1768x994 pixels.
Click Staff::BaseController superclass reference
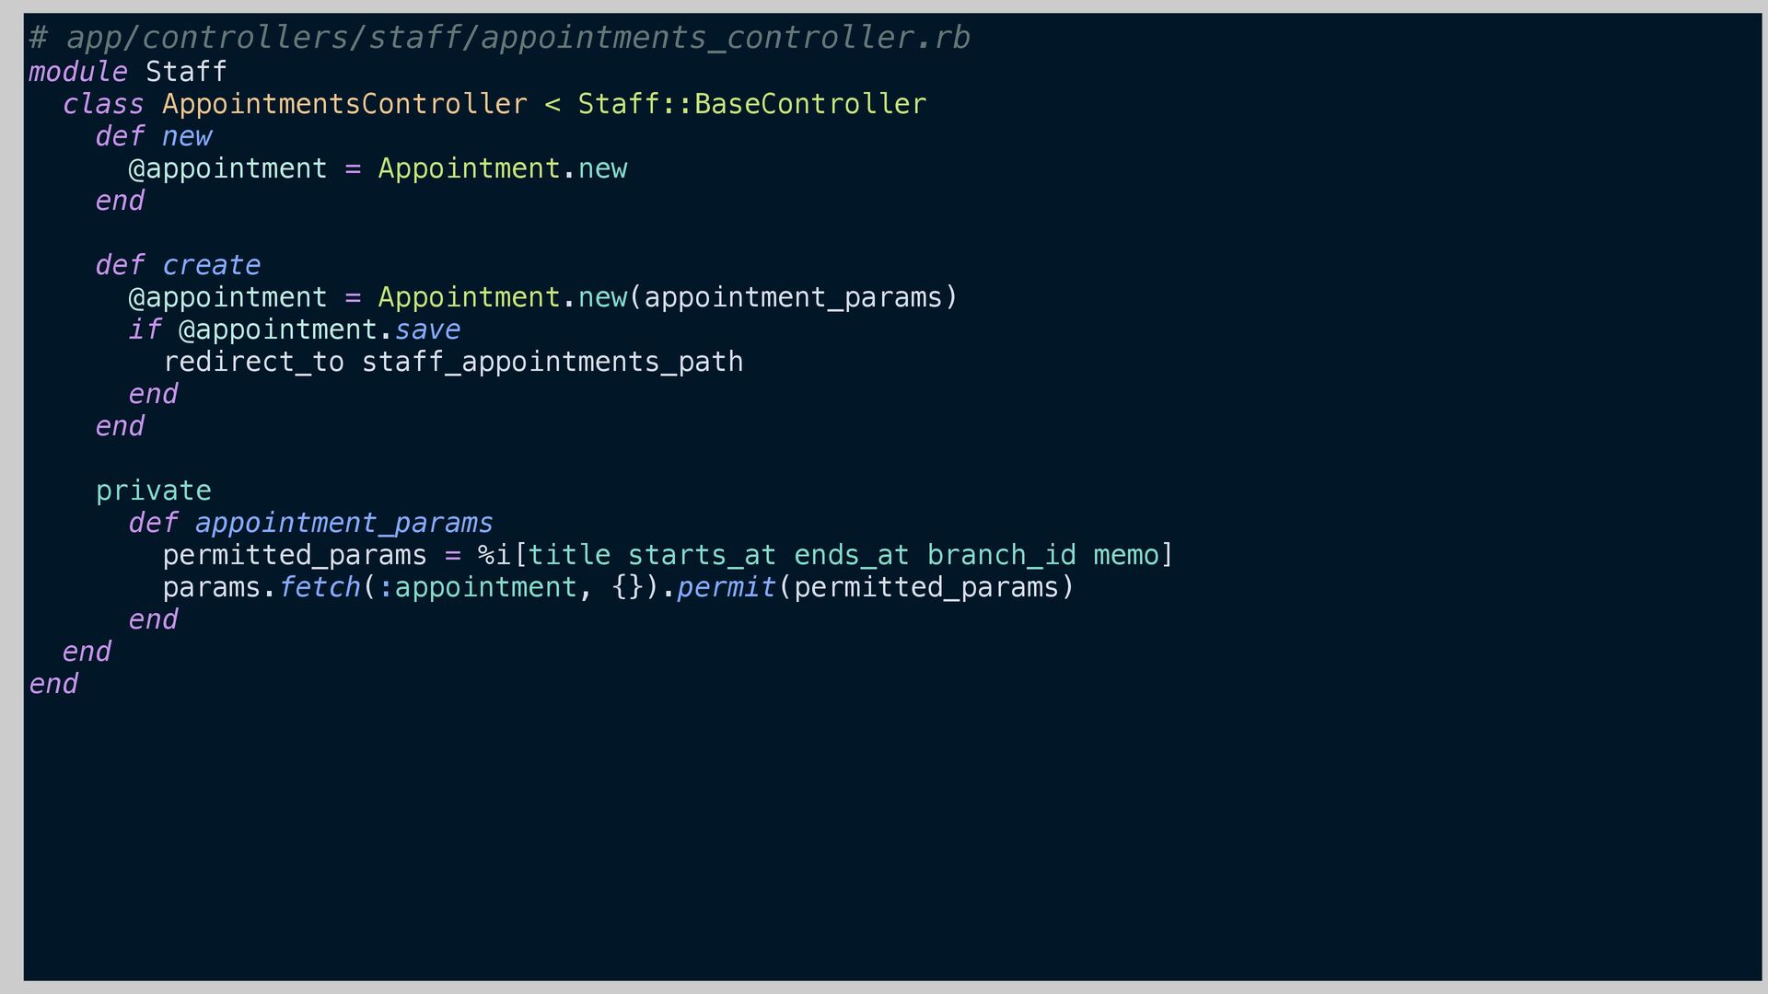coord(751,104)
